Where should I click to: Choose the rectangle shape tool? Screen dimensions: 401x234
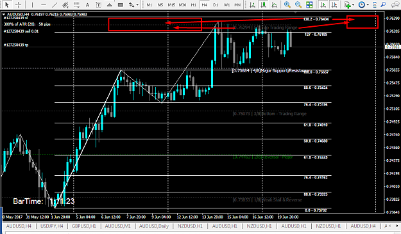click(121, 4)
